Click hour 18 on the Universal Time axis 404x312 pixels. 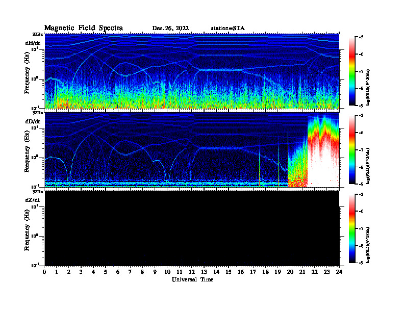click(x=265, y=272)
